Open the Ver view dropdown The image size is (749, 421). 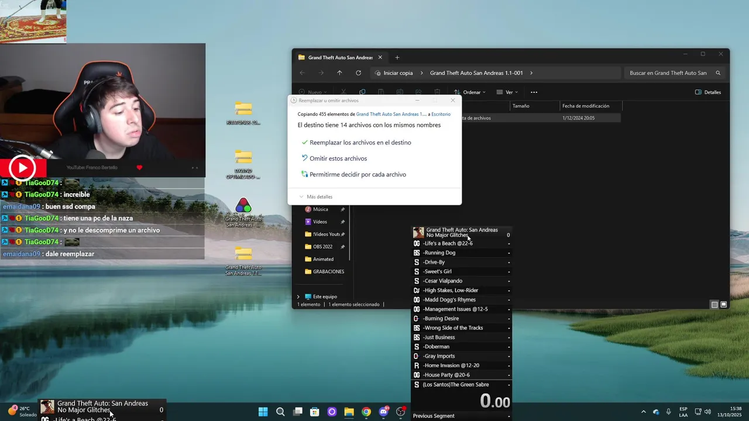tap(508, 92)
